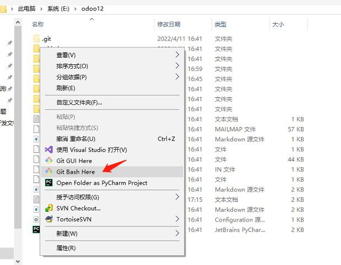Choose 刷新(E) from the context menu
Image resolution: width=341 pixels, height=265 pixels.
pyautogui.click(x=66, y=88)
